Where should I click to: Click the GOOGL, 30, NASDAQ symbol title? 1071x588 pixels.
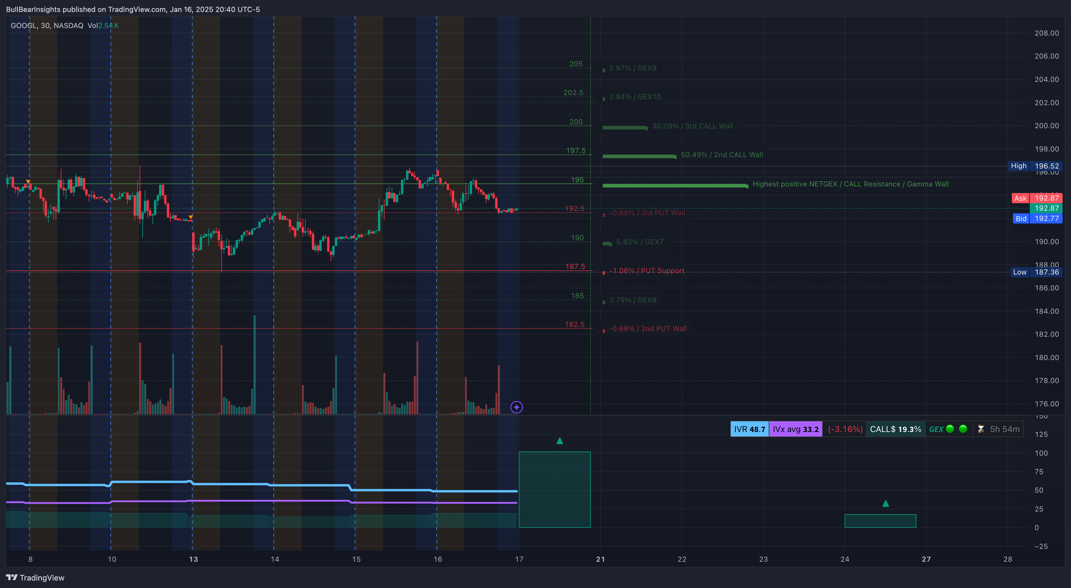(x=47, y=25)
